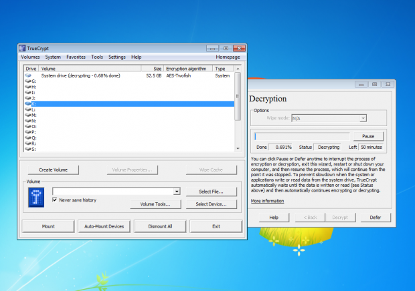Image resolution: width=415 pixels, height=291 pixels.
Task: Select drive J: in the list
Action: click(30, 98)
